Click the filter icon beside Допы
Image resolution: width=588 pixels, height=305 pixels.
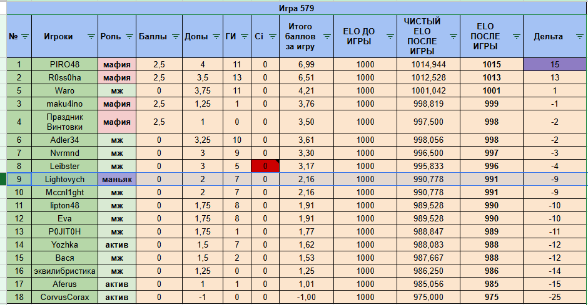click(216, 37)
